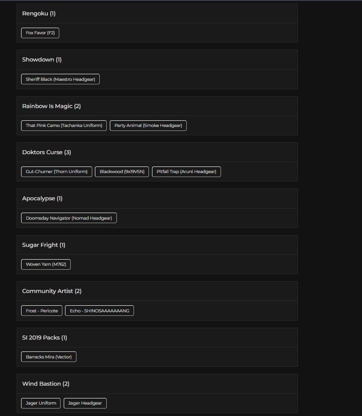The width and height of the screenshot is (362, 416).
Task: Select Gut-Churner Thorn Uniform tag
Action: [56, 172]
